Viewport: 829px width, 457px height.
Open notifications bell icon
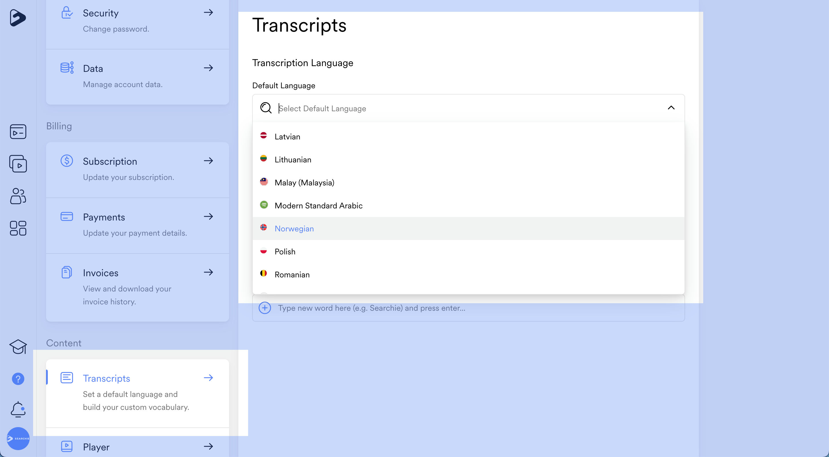pyautogui.click(x=18, y=409)
